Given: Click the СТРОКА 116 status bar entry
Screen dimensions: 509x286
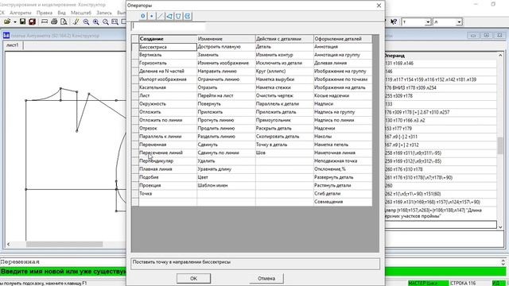Looking at the screenshot, I should coord(463,283).
